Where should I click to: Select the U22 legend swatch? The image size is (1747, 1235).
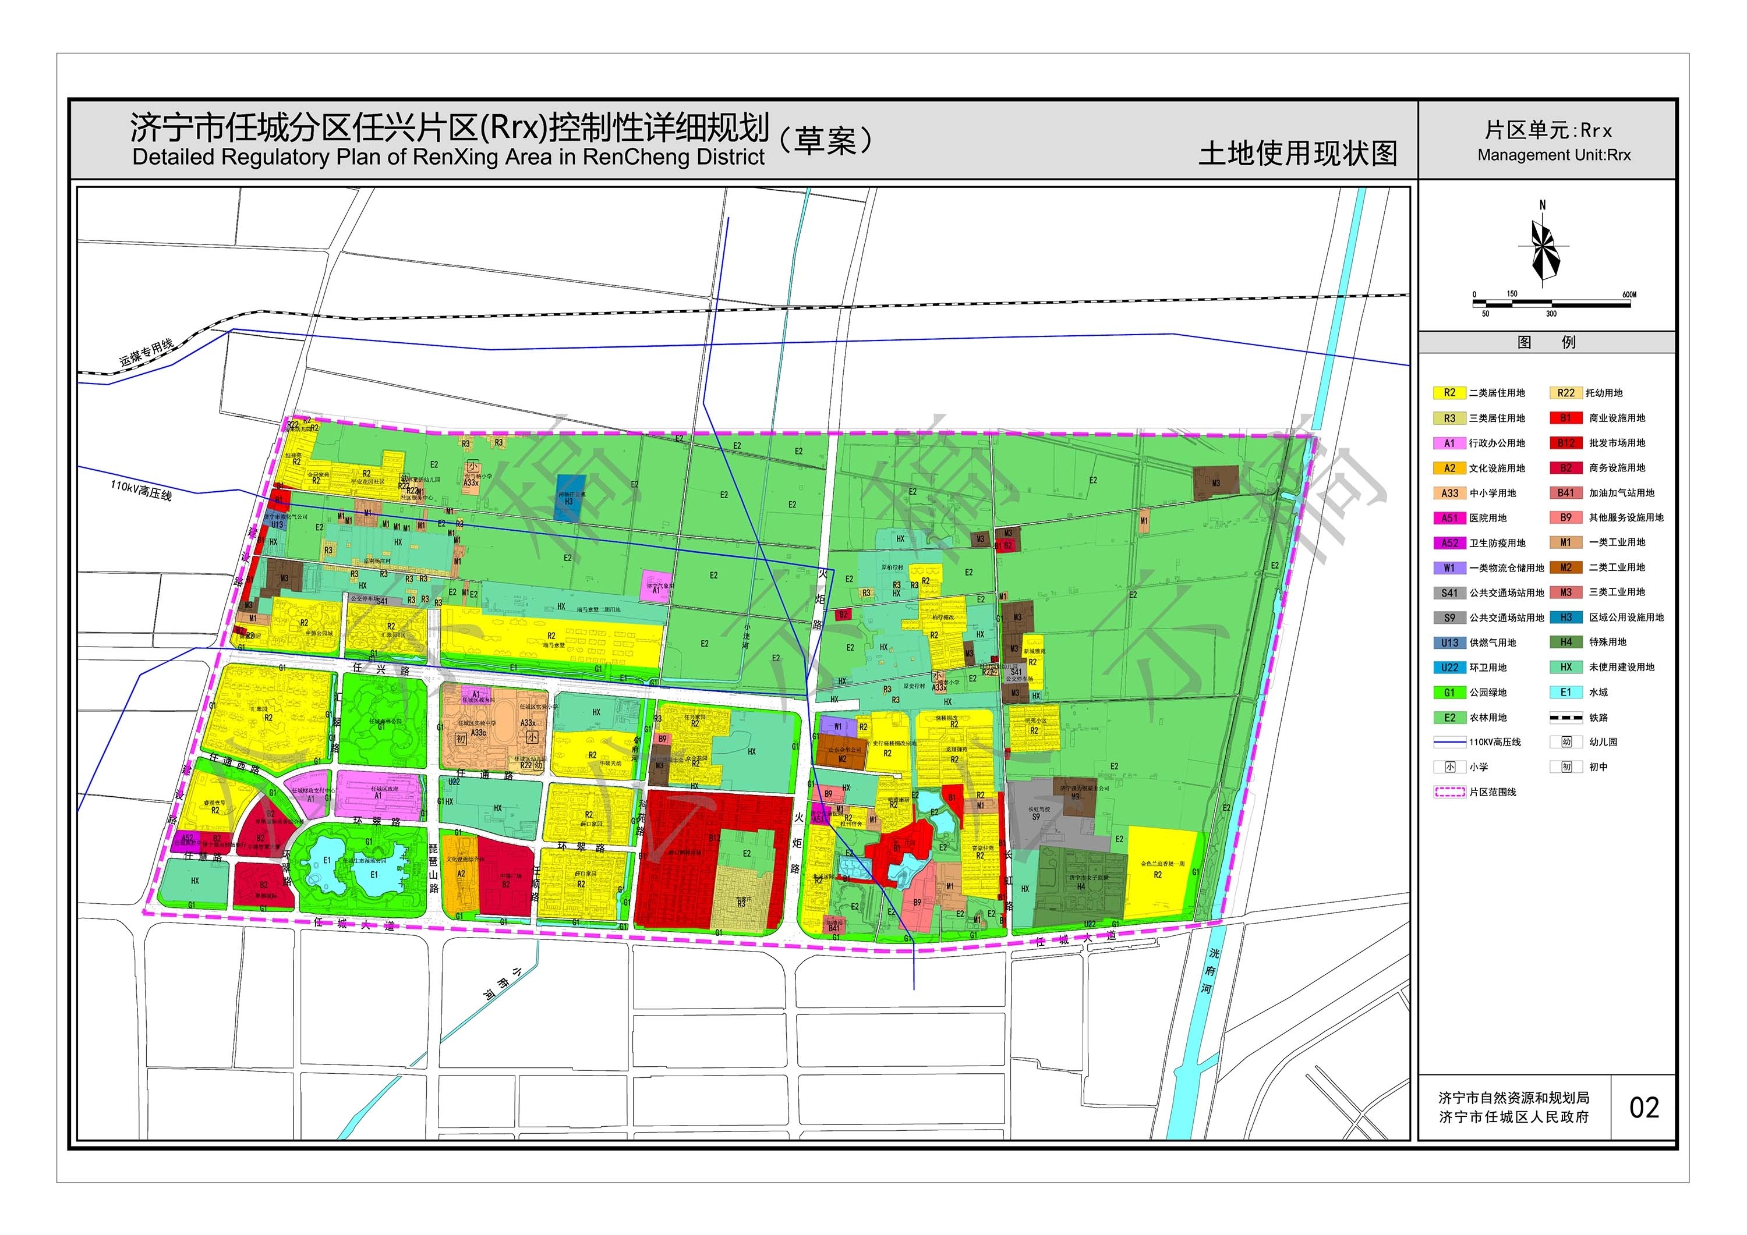[1450, 668]
